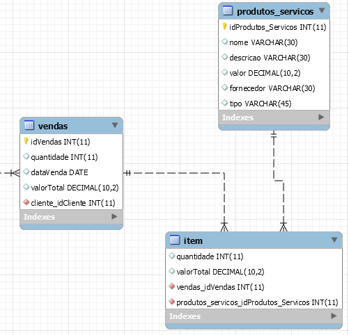Collapse the vendas table with header arrow

115,125
